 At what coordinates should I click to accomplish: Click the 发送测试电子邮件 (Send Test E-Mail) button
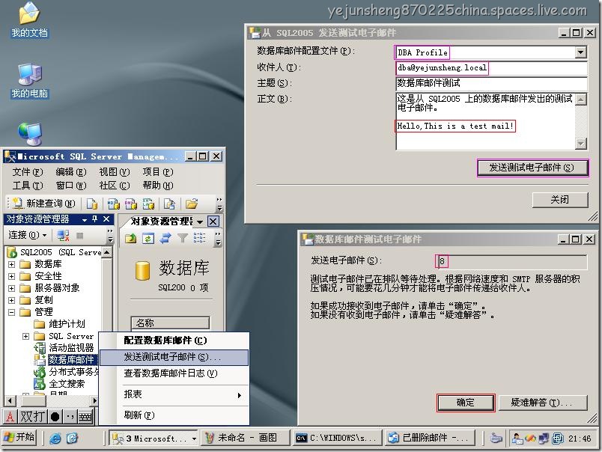532,168
